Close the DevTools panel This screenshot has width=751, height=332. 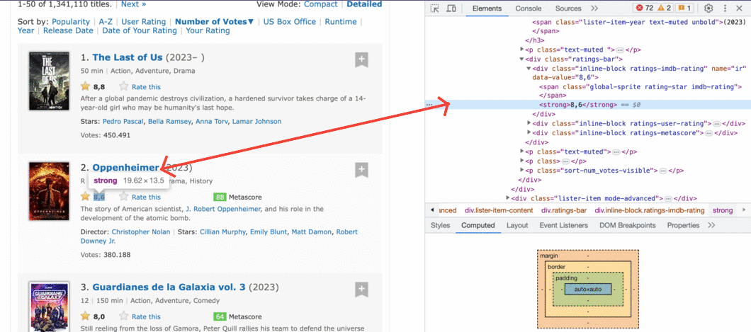click(x=738, y=8)
